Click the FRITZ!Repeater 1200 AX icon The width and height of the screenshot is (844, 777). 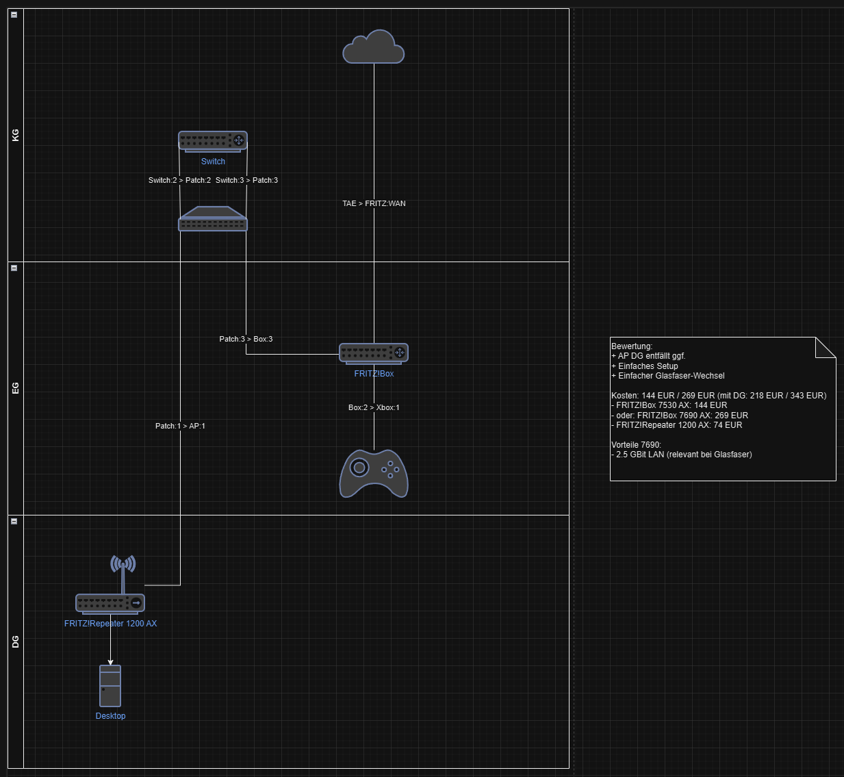[110, 603]
